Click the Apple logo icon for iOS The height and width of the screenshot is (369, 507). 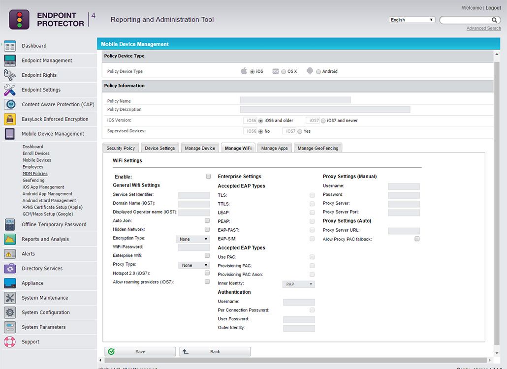[244, 71]
